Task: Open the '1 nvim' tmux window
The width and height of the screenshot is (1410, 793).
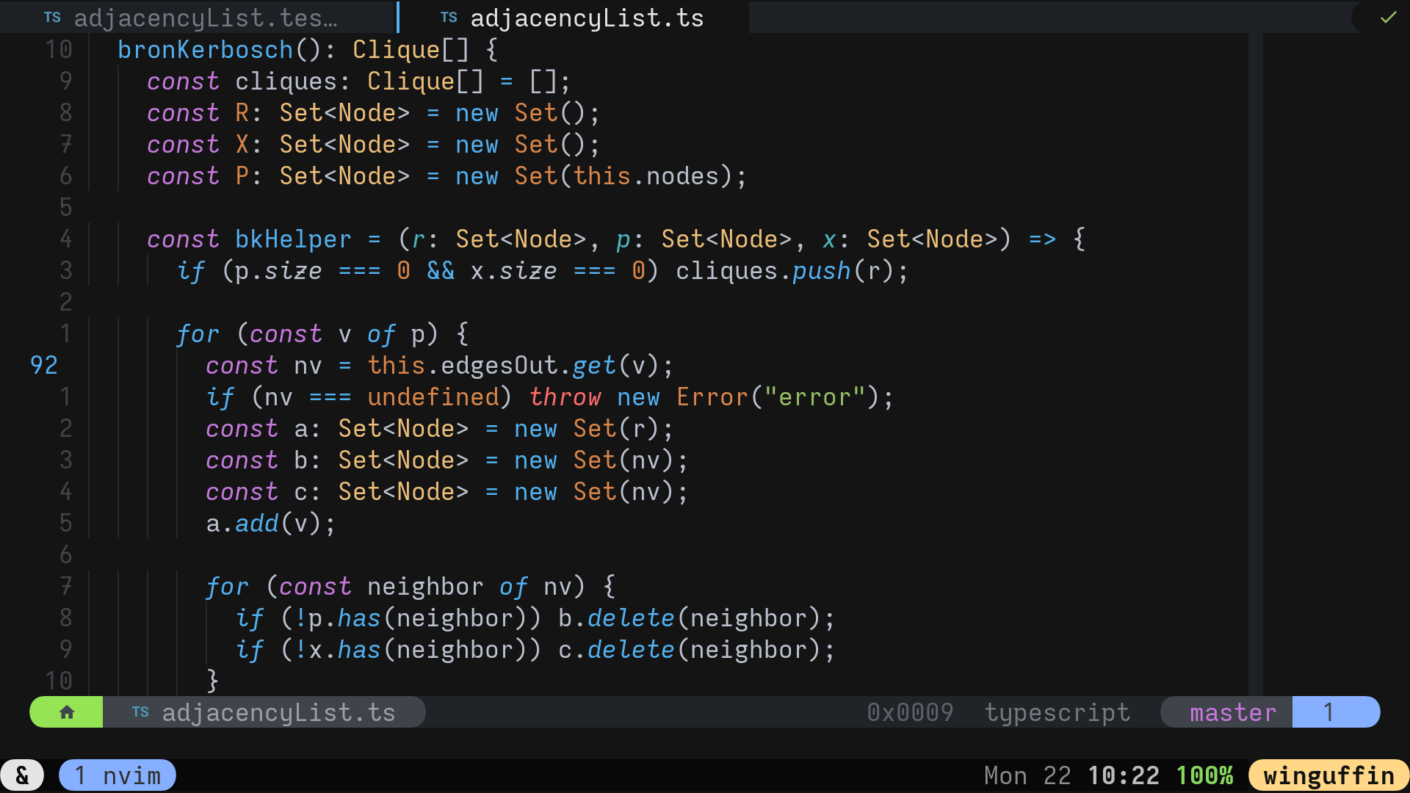Action: [x=117, y=775]
